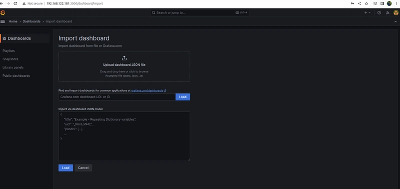Click the upload arrow icon
The width and height of the screenshot is (400, 189).
(124, 58)
